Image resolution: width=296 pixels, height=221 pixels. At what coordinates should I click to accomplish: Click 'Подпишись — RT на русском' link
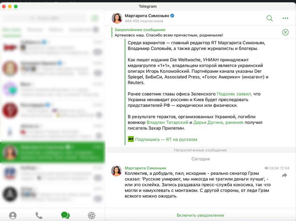point(166,139)
